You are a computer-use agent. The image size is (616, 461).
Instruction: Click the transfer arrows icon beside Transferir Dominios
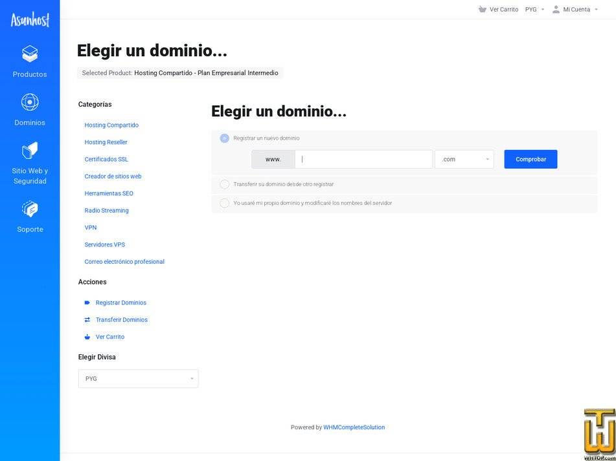coord(86,319)
